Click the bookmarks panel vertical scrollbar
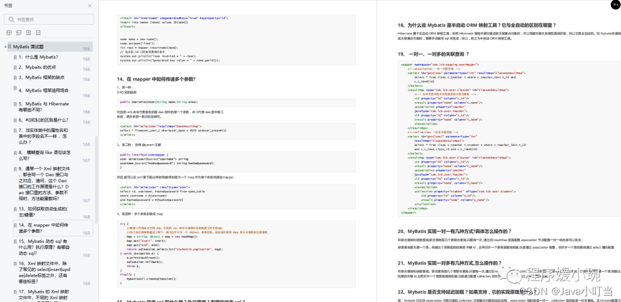This screenshot has height=302, width=621. 95,180
